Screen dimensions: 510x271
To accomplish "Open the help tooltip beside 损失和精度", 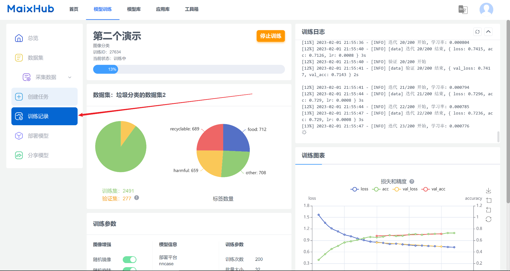I will (x=411, y=181).
